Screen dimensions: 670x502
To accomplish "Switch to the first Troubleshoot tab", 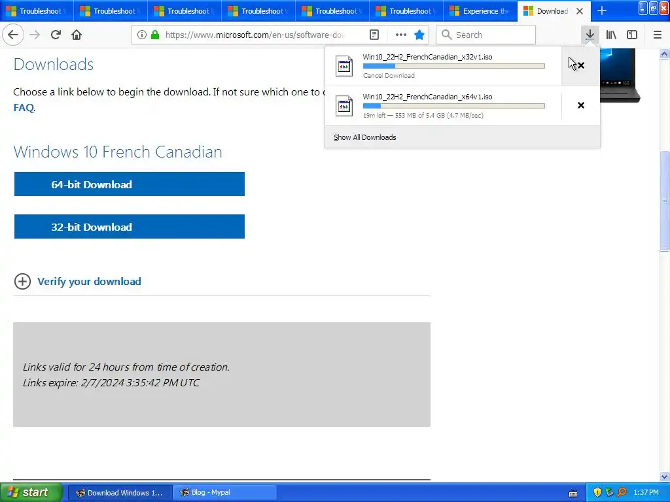I will coord(37,11).
